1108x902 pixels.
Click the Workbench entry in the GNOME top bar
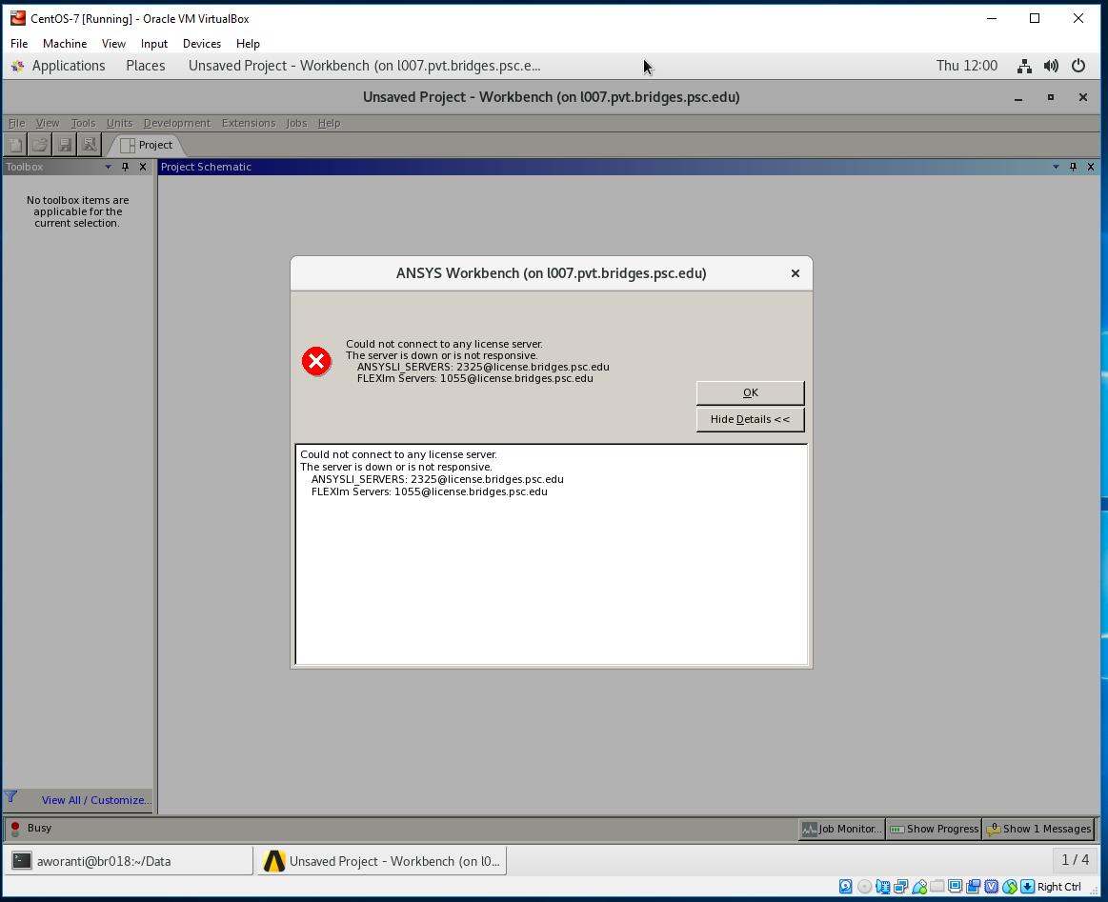(x=364, y=66)
